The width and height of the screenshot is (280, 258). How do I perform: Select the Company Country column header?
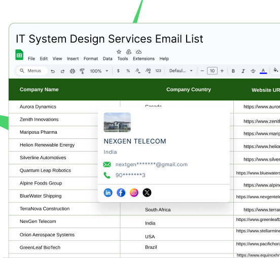coord(189,90)
